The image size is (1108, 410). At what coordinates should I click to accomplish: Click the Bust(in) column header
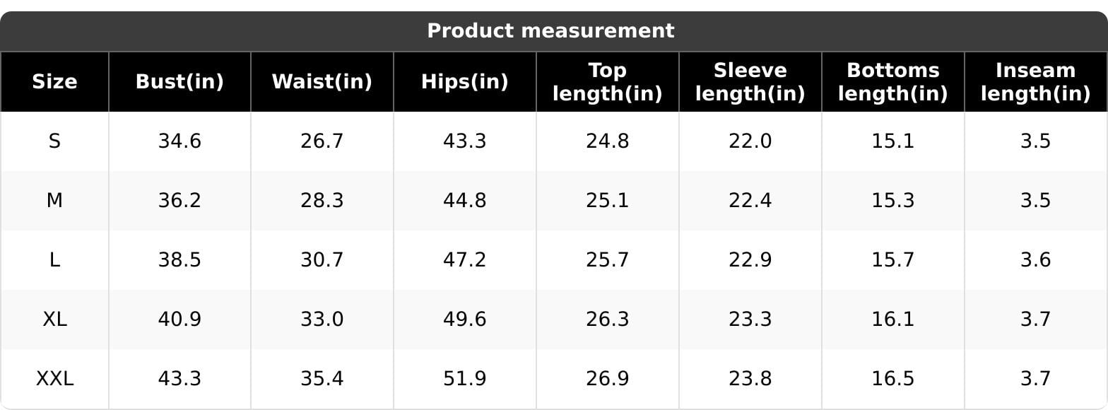coord(179,82)
